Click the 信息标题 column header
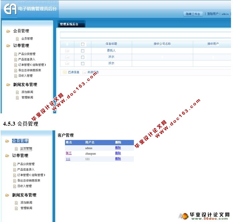 [111, 44]
